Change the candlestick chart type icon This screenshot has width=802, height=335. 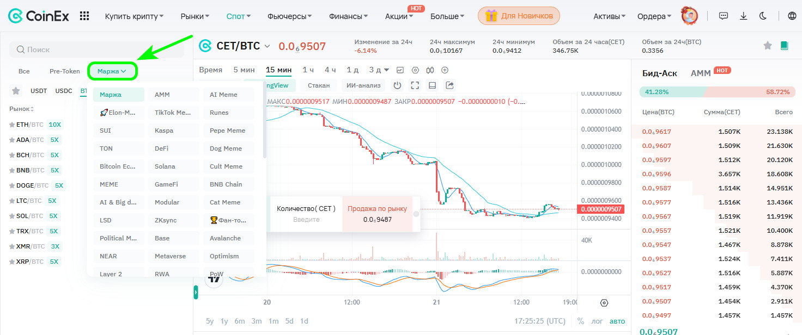[430, 70]
